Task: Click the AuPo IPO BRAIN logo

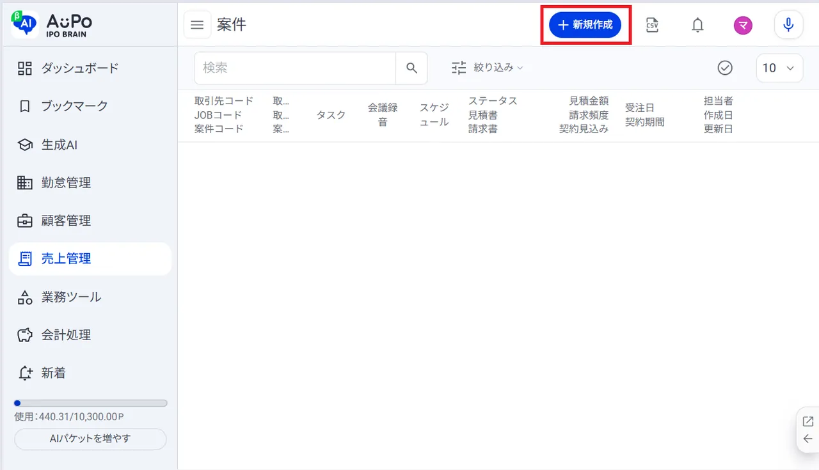Action: (x=52, y=25)
